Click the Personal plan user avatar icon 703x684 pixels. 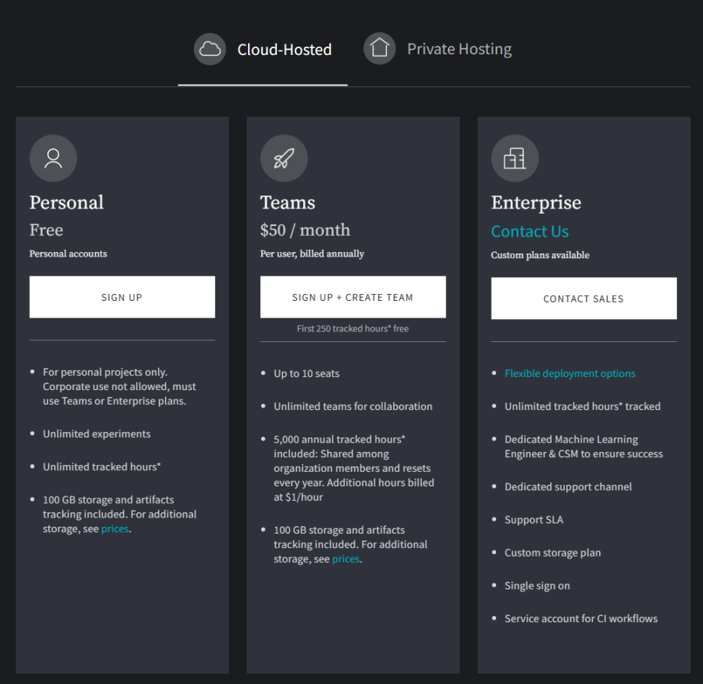(53, 158)
